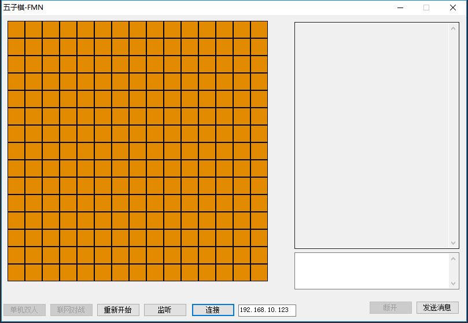This screenshot has height=323, width=468.
Task: Select the 单机双人 local two-player mode button
Action: tap(24, 310)
